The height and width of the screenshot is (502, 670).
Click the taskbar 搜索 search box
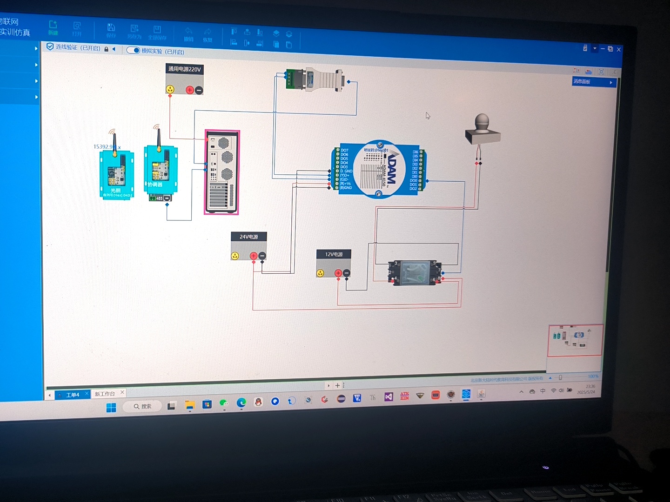tap(142, 406)
